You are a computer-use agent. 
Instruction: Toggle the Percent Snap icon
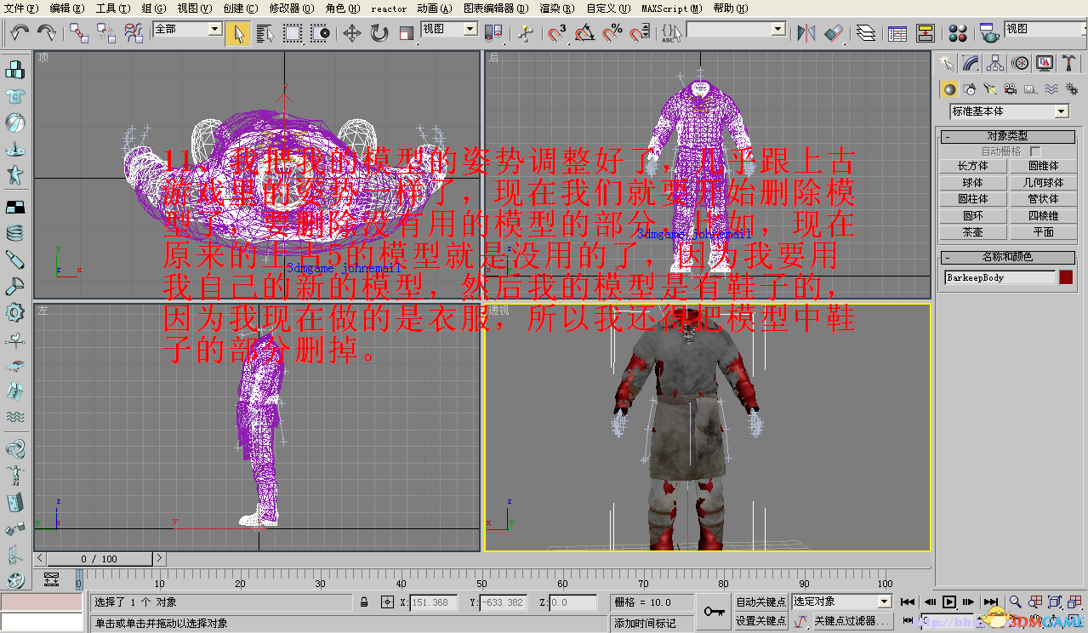click(x=612, y=33)
